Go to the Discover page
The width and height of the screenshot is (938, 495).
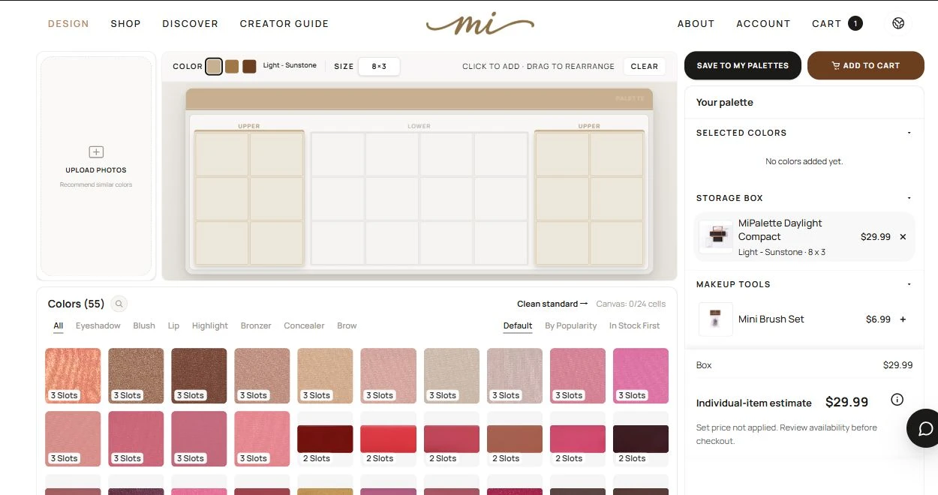[190, 23]
